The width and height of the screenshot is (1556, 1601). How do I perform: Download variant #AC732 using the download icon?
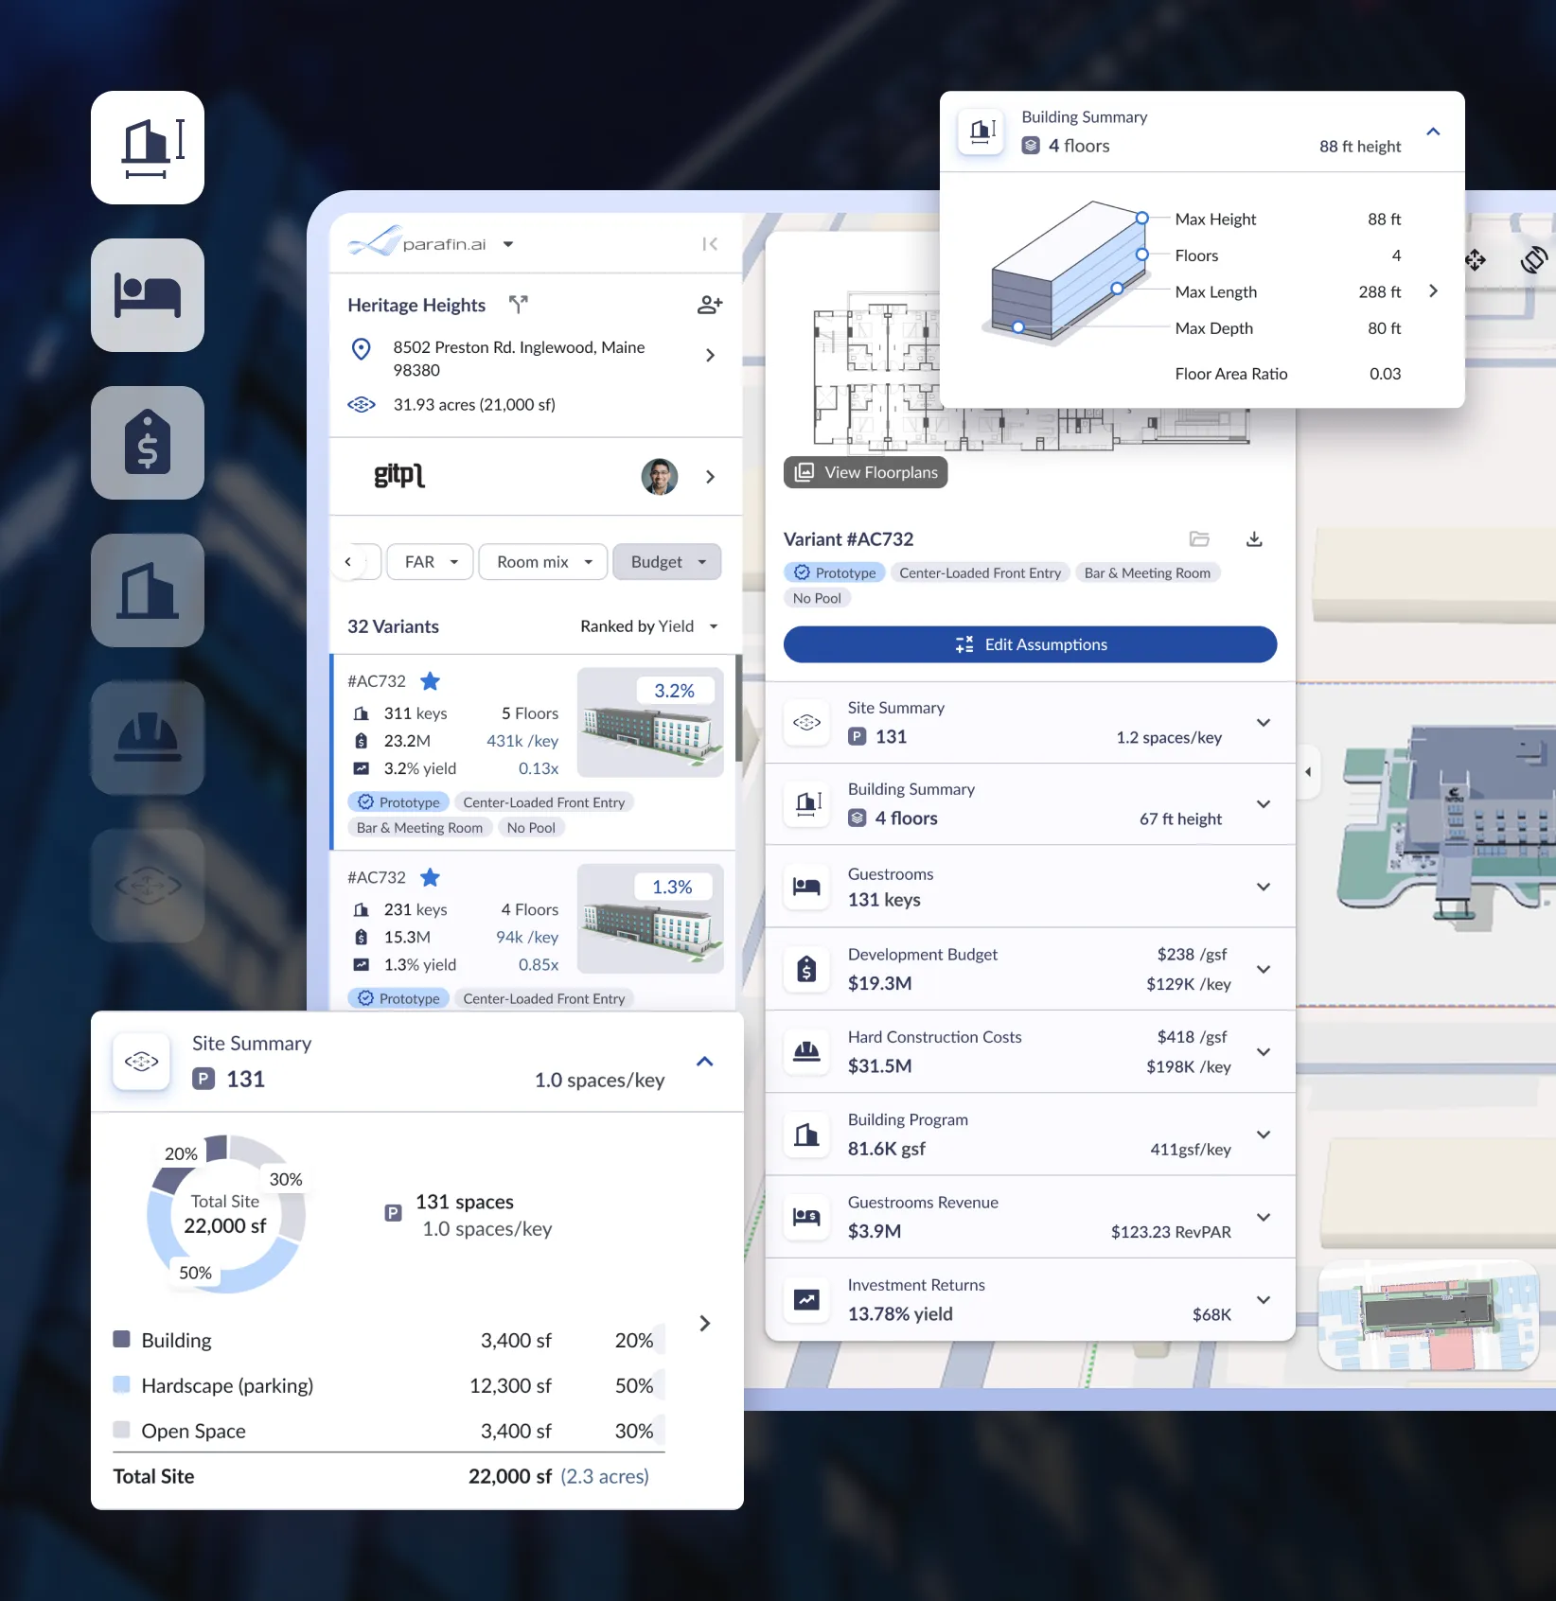click(1254, 538)
